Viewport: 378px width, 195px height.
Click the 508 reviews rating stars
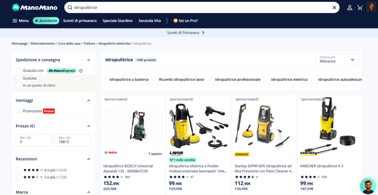[310, 177]
